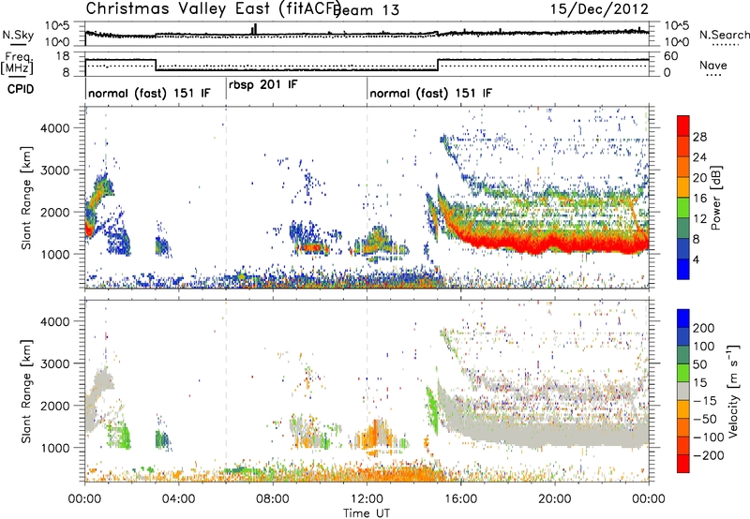The width and height of the screenshot is (750, 519).
Task: Select the Time UT axis title
Action: 367,513
